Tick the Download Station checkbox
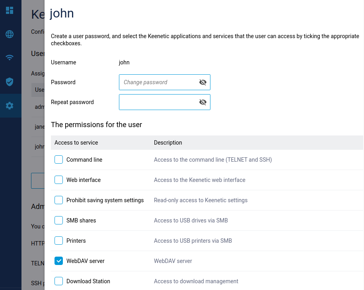 59,281
